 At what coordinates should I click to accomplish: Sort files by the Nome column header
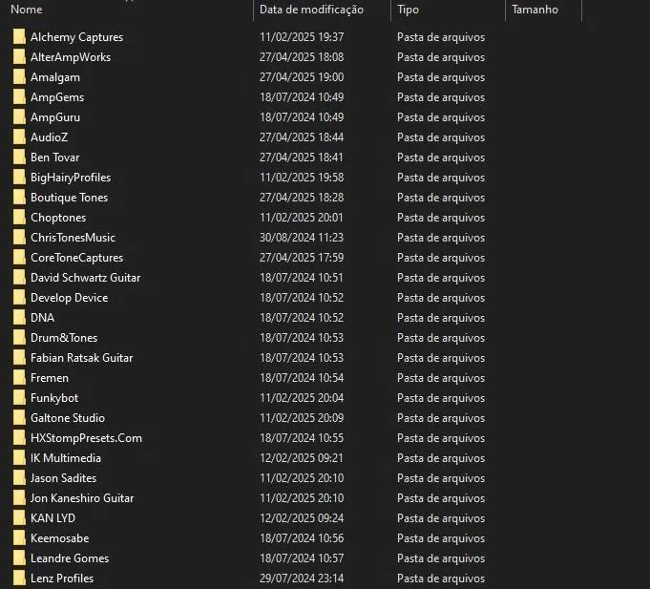click(27, 10)
